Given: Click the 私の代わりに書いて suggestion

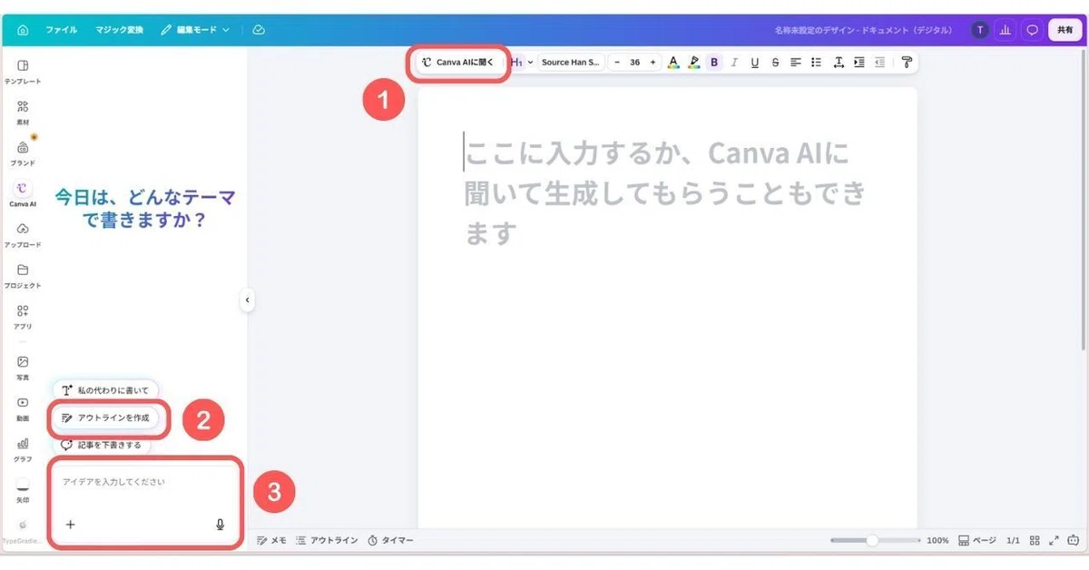Looking at the screenshot, I should [104, 390].
